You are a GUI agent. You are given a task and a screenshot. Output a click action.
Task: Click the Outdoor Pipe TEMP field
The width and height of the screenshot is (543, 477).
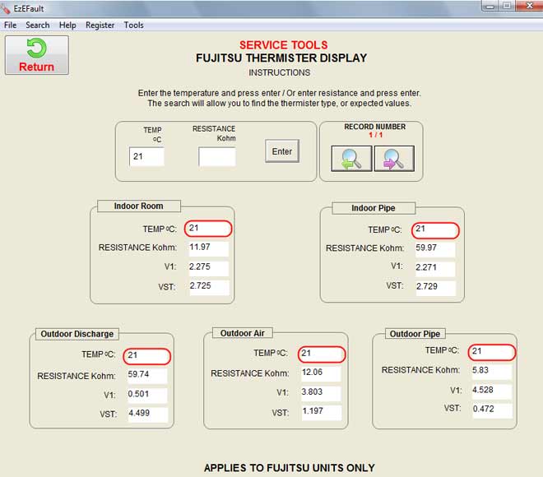pos(492,352)
